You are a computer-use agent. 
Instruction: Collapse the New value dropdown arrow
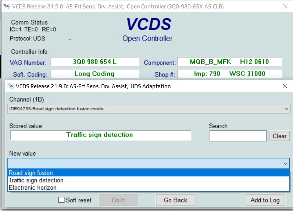[285, 163]
